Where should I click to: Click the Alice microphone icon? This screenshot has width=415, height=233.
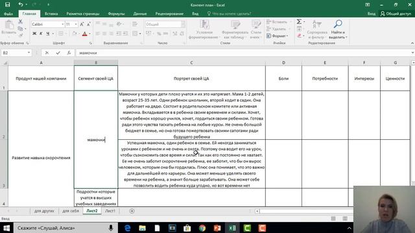(111, 228)
